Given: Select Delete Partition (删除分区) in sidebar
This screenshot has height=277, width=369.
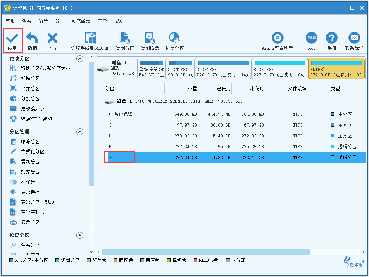Looking at the screenshot, I should [x=25, y=141].
